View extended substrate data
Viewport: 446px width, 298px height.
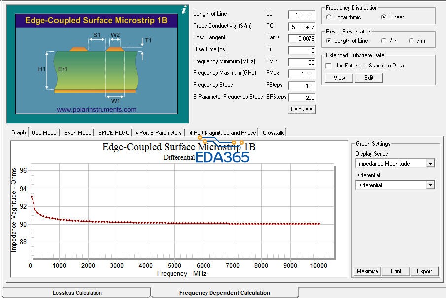click(339, 78)
